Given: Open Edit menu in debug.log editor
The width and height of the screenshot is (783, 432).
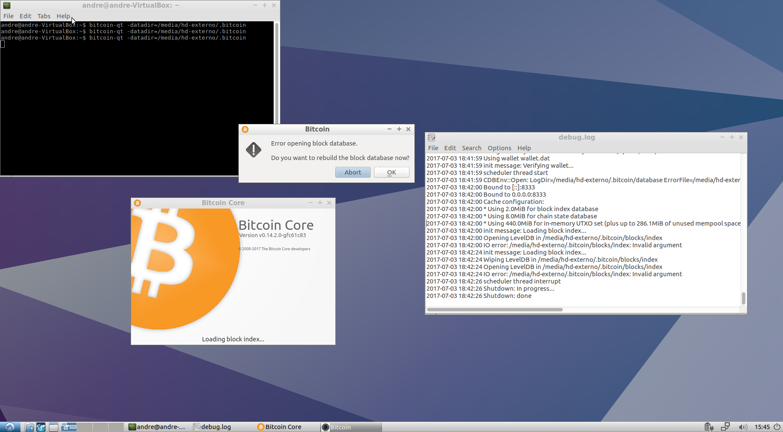Looking at the screenshot, I should [450, 148].
